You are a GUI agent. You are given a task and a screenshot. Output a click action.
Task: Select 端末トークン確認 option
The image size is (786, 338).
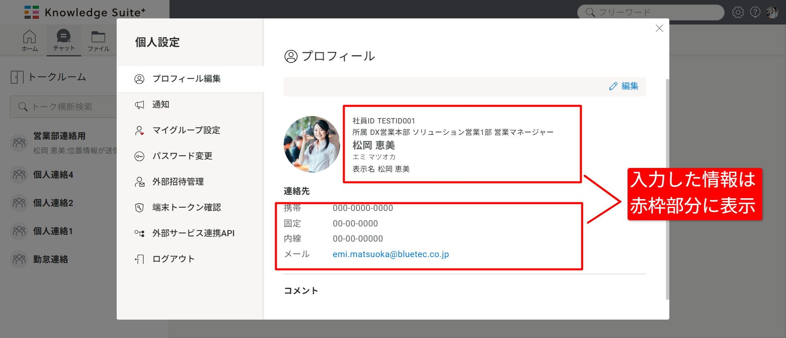pyautogui.click(x=186, y=208)
